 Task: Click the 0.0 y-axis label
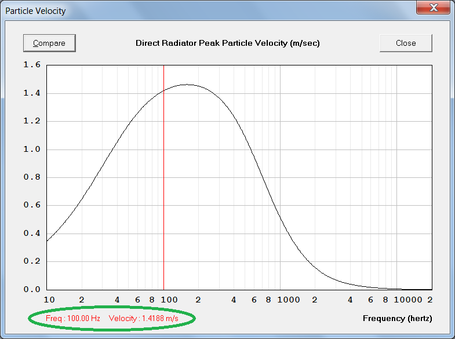tap(32, 289)
